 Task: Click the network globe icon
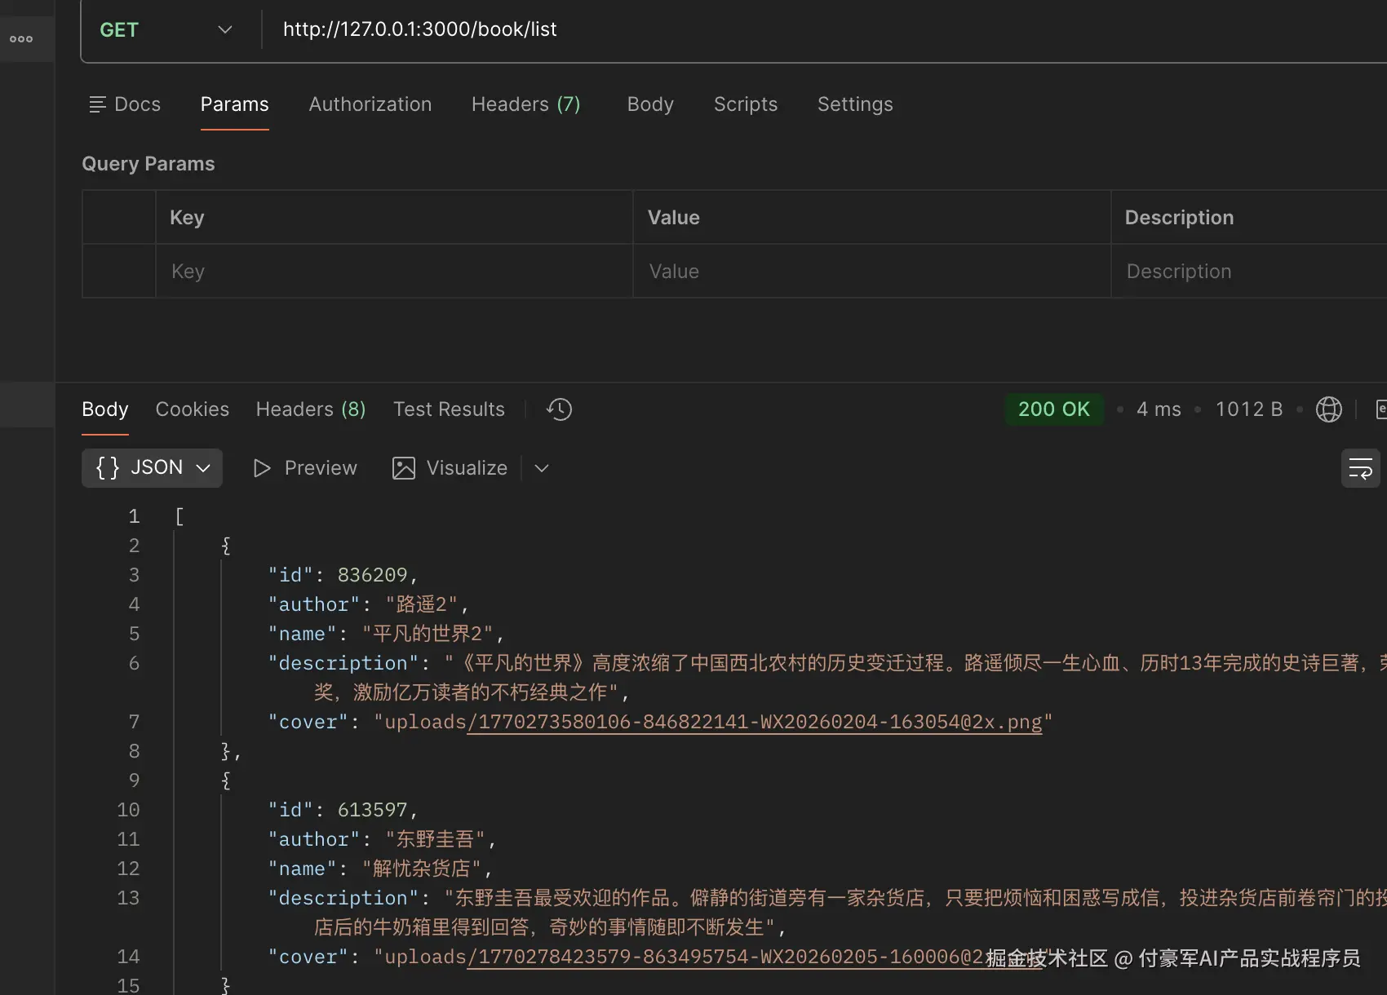tap(1328, 409)
